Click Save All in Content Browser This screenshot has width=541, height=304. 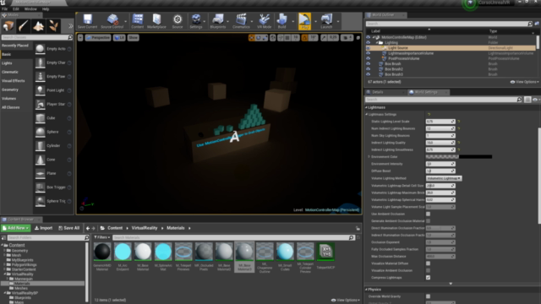pos(69,228)
